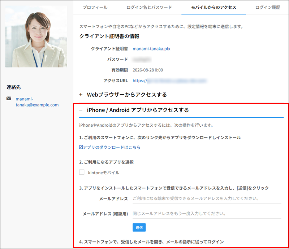289x249 pixels.
Task: Open the ログイン名とパスワード tab
Action: tap(148, 7)
